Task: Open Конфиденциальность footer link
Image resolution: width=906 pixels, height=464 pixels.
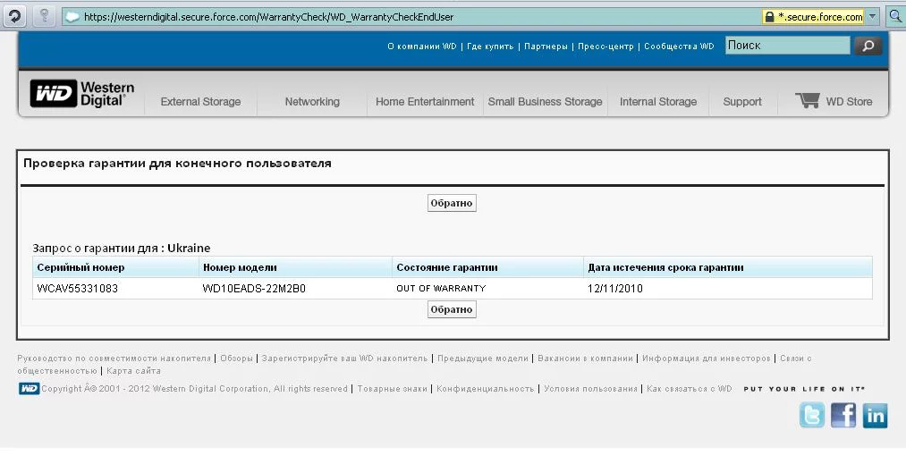Action: point(485,389)
